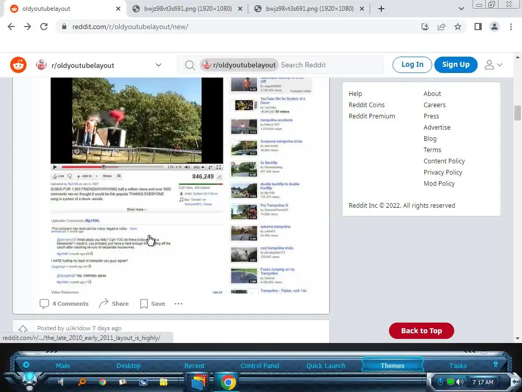This screenshot has width=522, height=392.
Task: Open the install app icon in address bar
Action: tap(425, 27)
